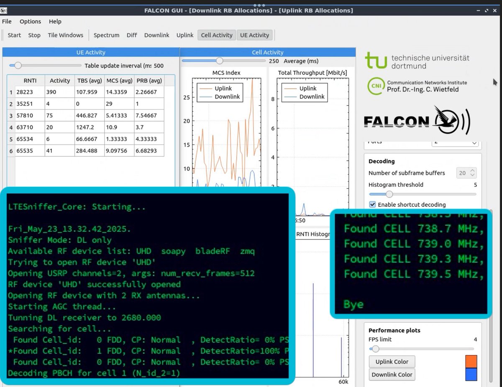Toggle the Uplink toolbar item
Viewport: 502px width, 387px height.
pos(185,35)
